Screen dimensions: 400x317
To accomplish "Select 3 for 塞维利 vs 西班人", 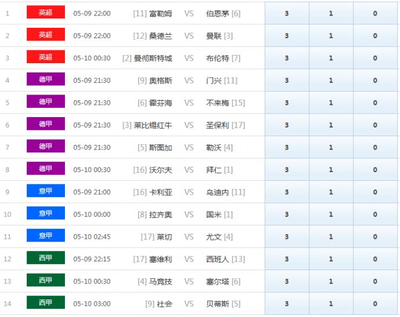I will (x=287, y=259).
